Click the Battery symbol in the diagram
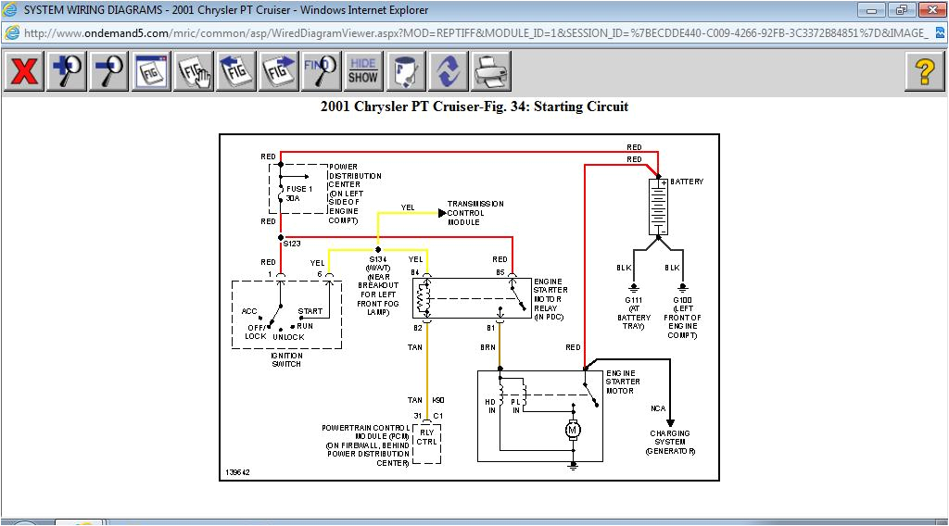The height and width of the screenshot is (526, 949). (x=659, y=207)
